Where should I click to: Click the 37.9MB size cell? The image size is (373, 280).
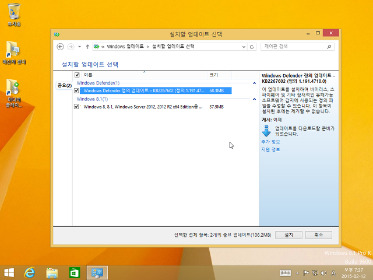click(x=216, y=107)
